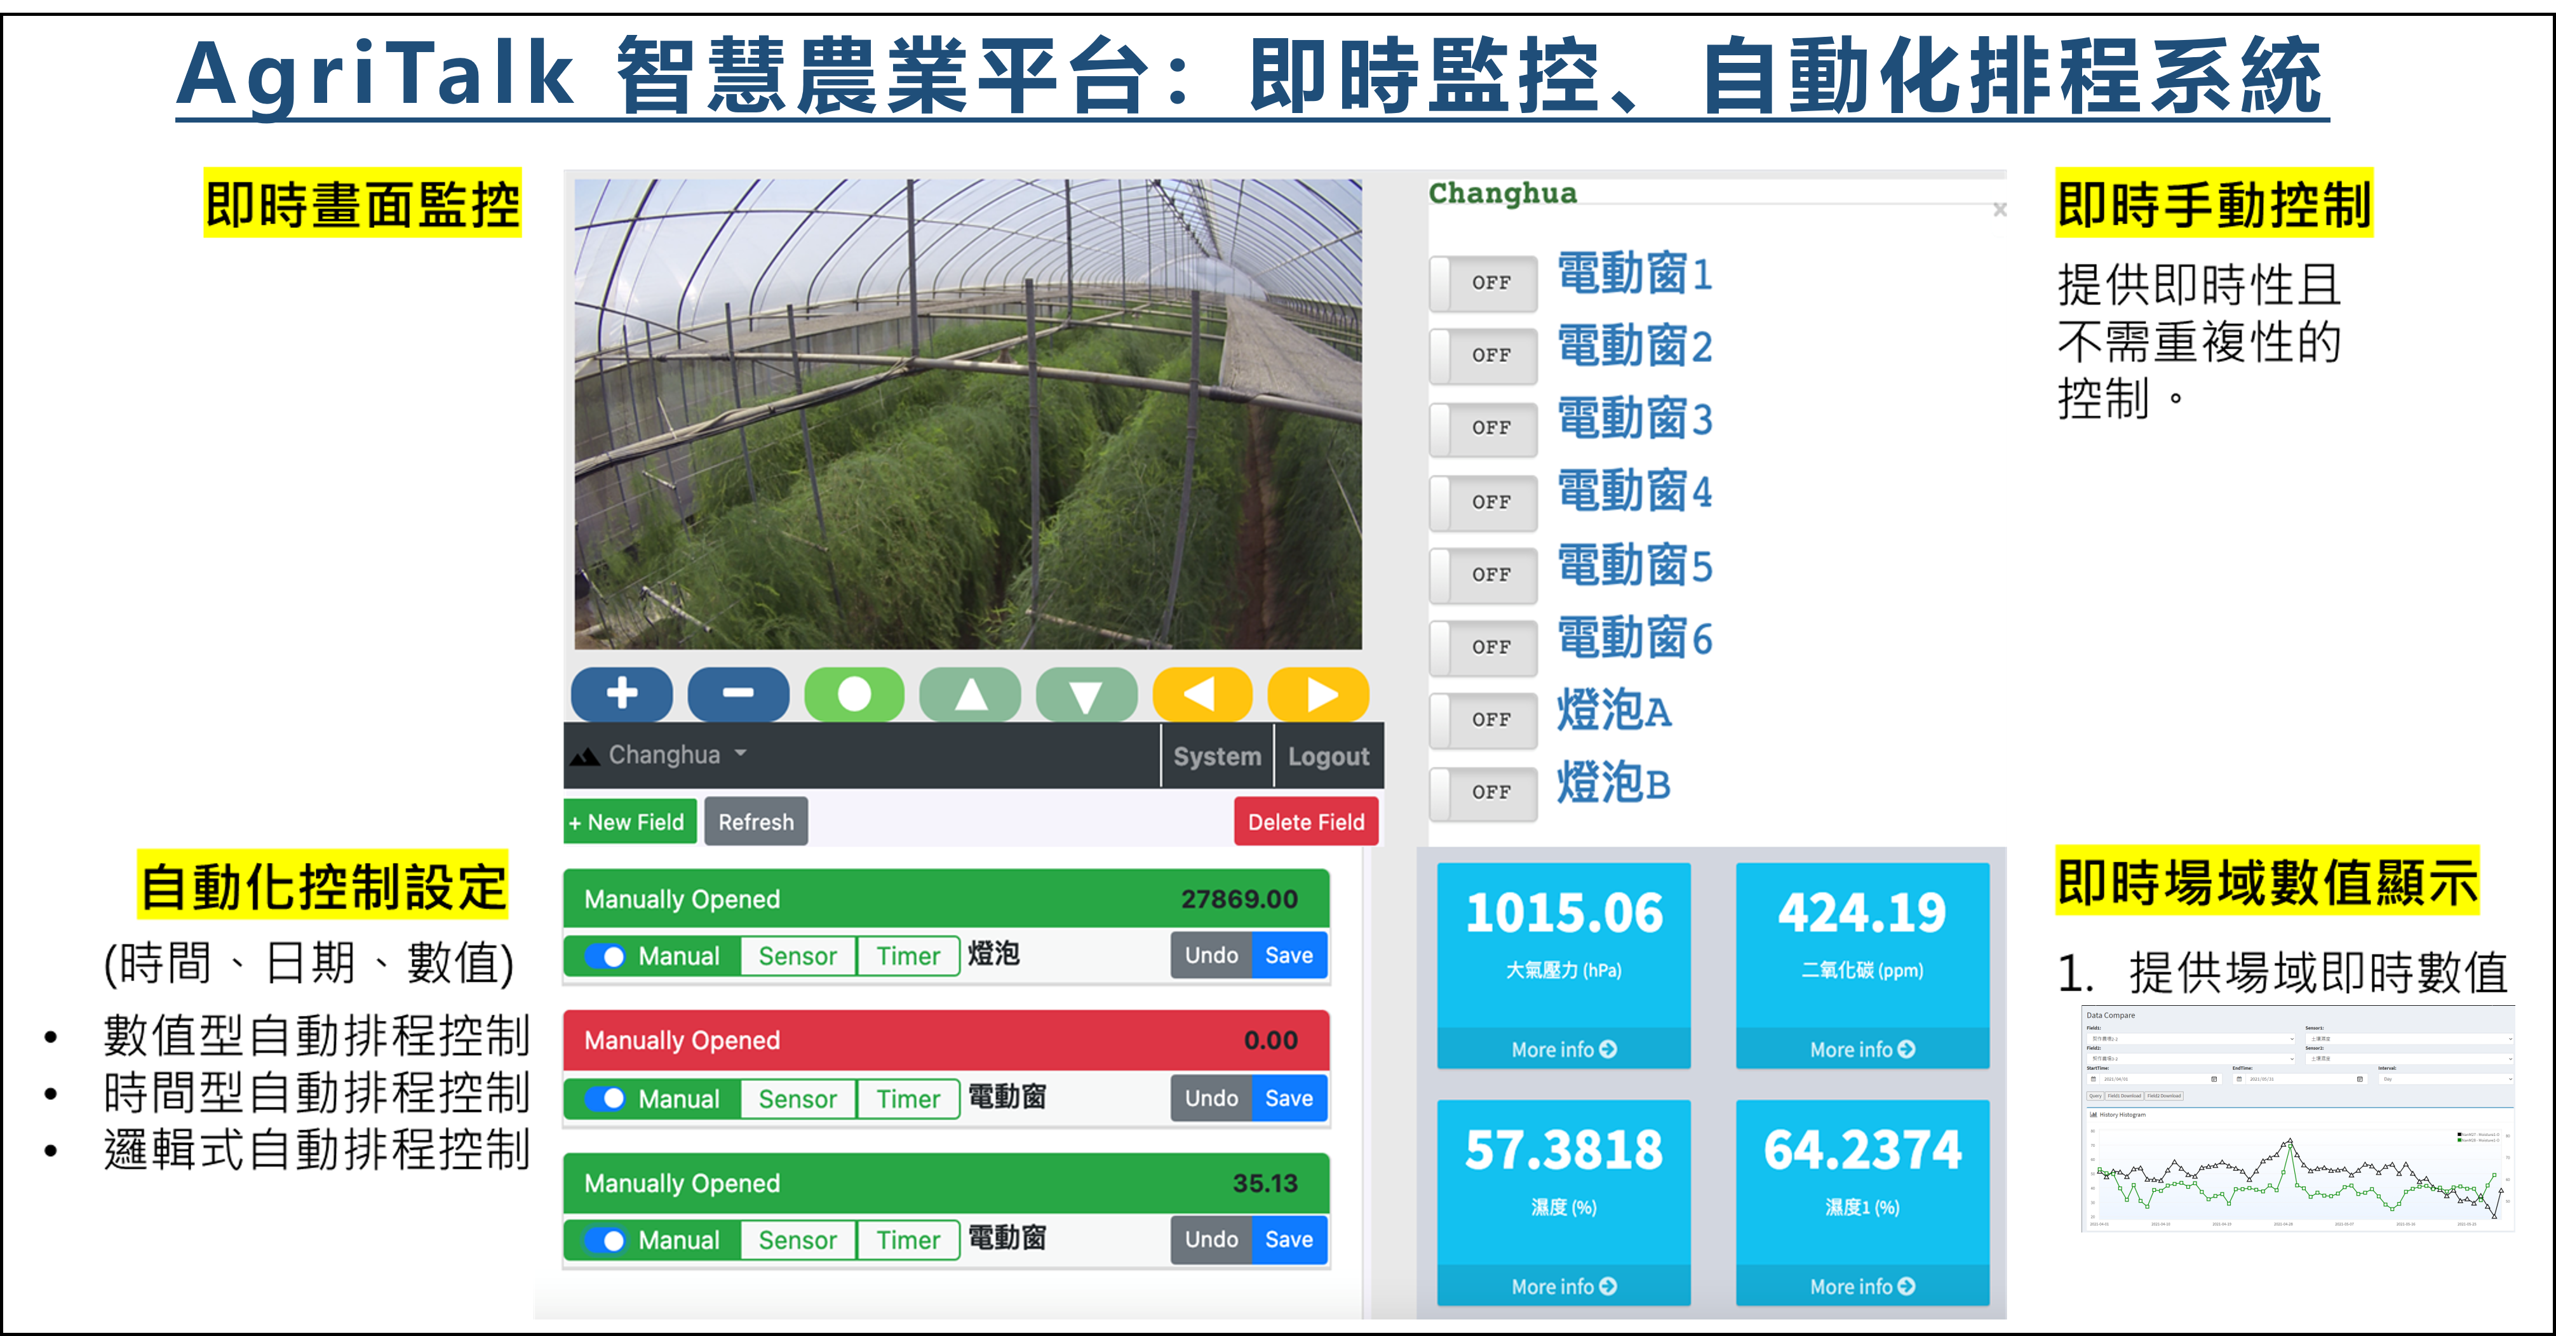The width and height of the screenshot is (2556, 1336).
Task: Select the Sensor tab in the 燈泡 card
Action: tap(798, 956)
